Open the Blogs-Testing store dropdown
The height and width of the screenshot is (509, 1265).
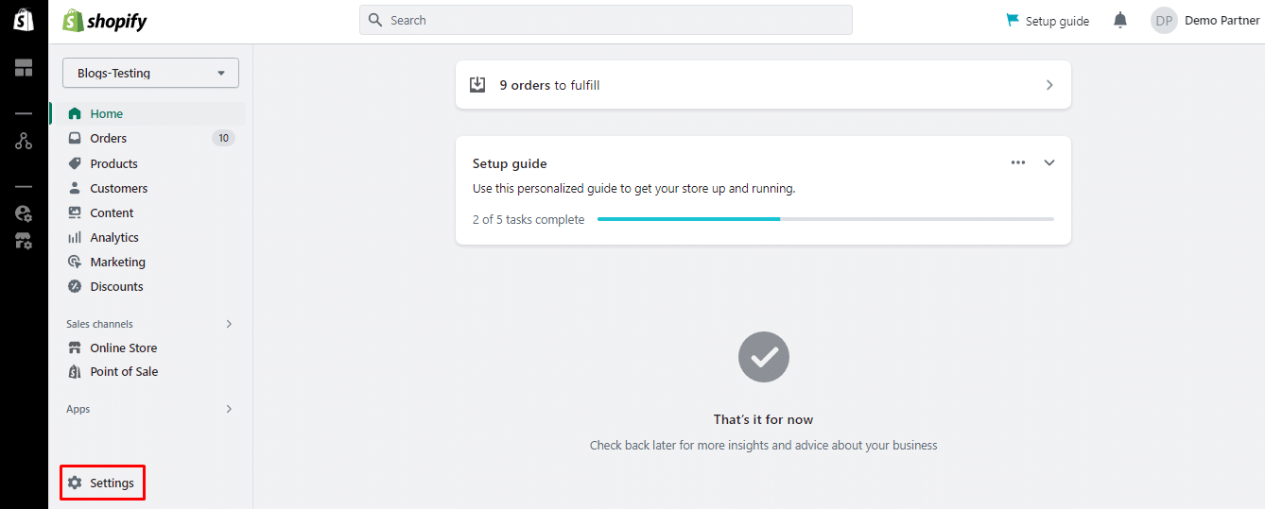(150, 73)
